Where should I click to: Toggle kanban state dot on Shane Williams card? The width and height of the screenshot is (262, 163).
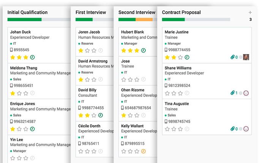coord(241,93)
